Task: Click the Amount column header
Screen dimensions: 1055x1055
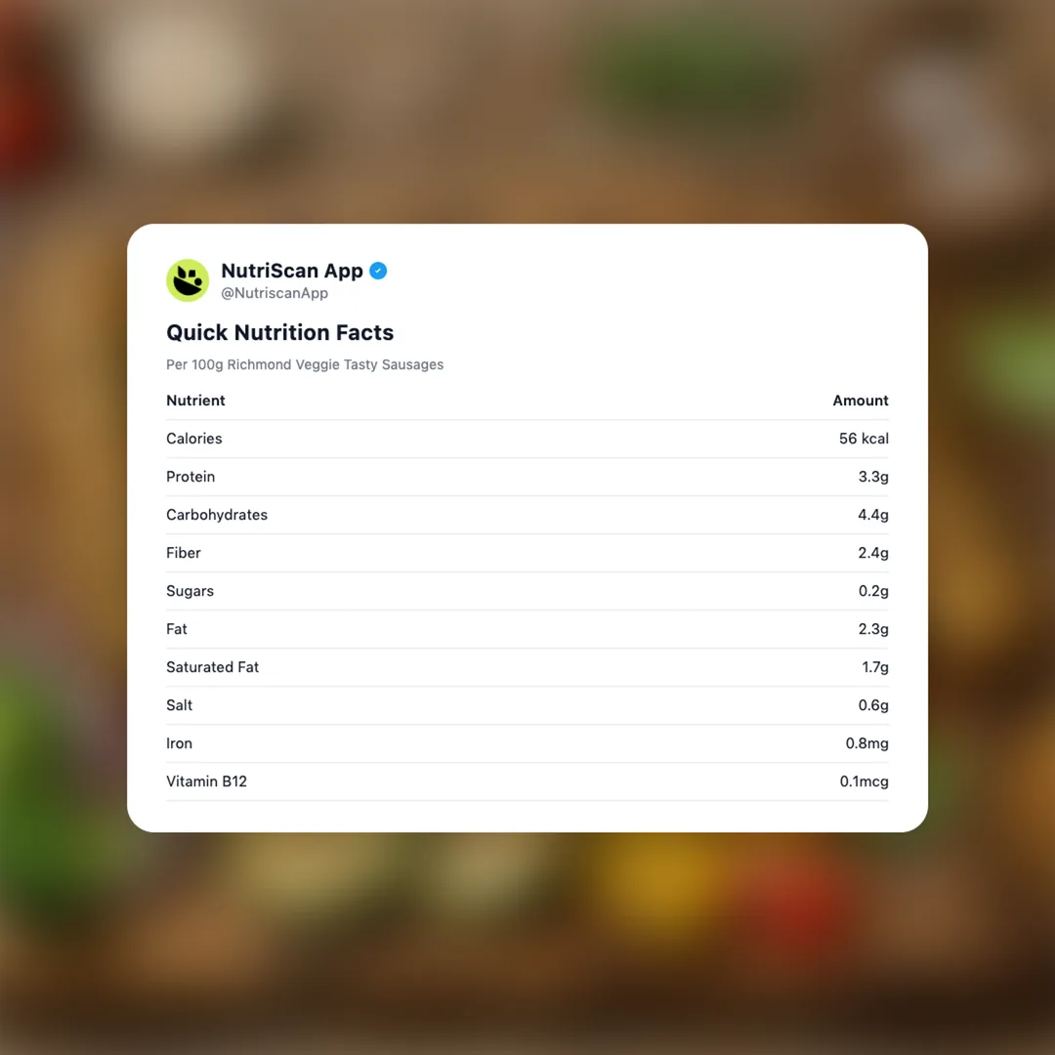Action: (860, 401)
